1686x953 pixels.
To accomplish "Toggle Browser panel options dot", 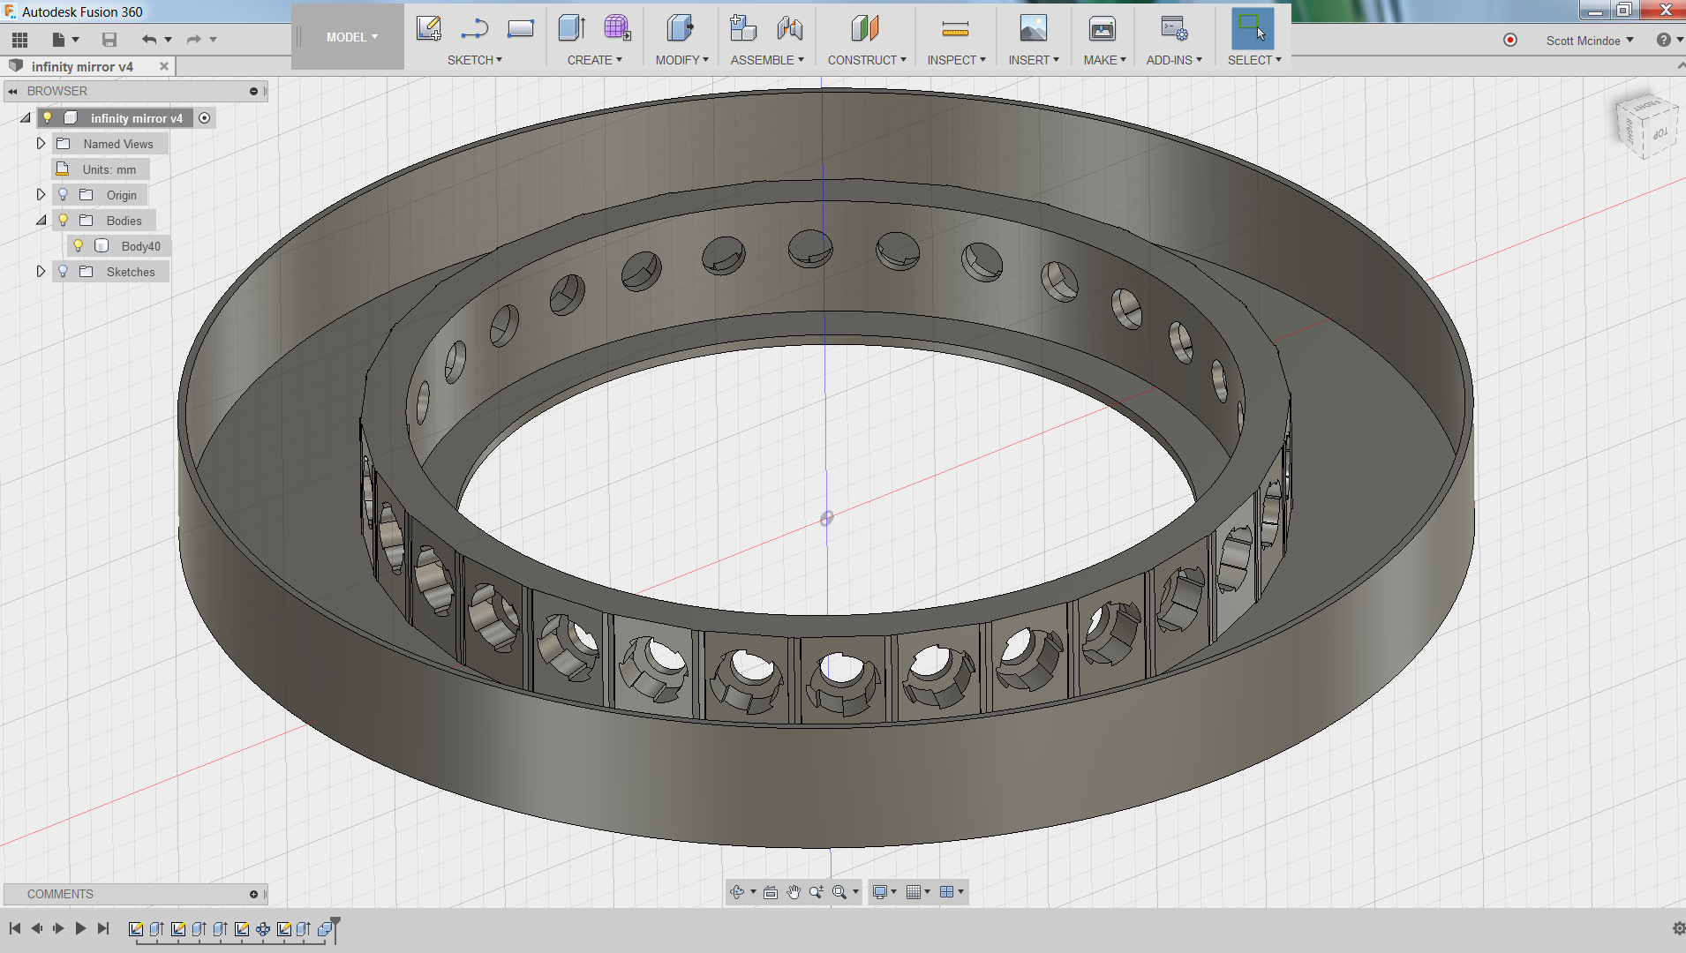I will tap(253, 91).
